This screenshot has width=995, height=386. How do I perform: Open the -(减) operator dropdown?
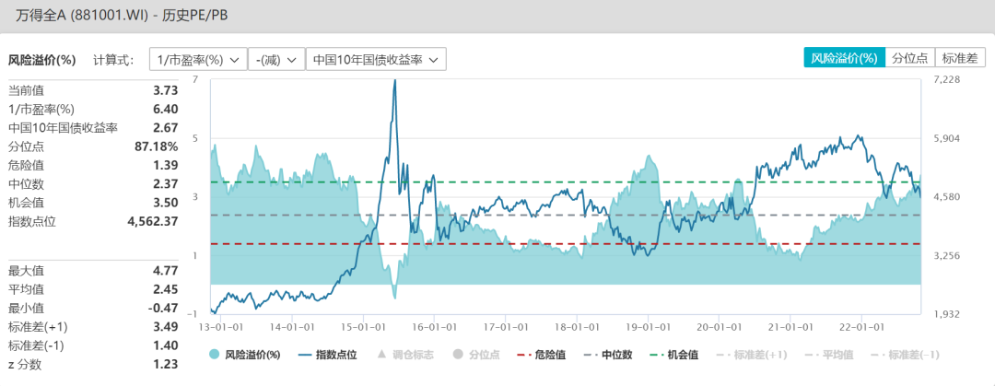275,59
